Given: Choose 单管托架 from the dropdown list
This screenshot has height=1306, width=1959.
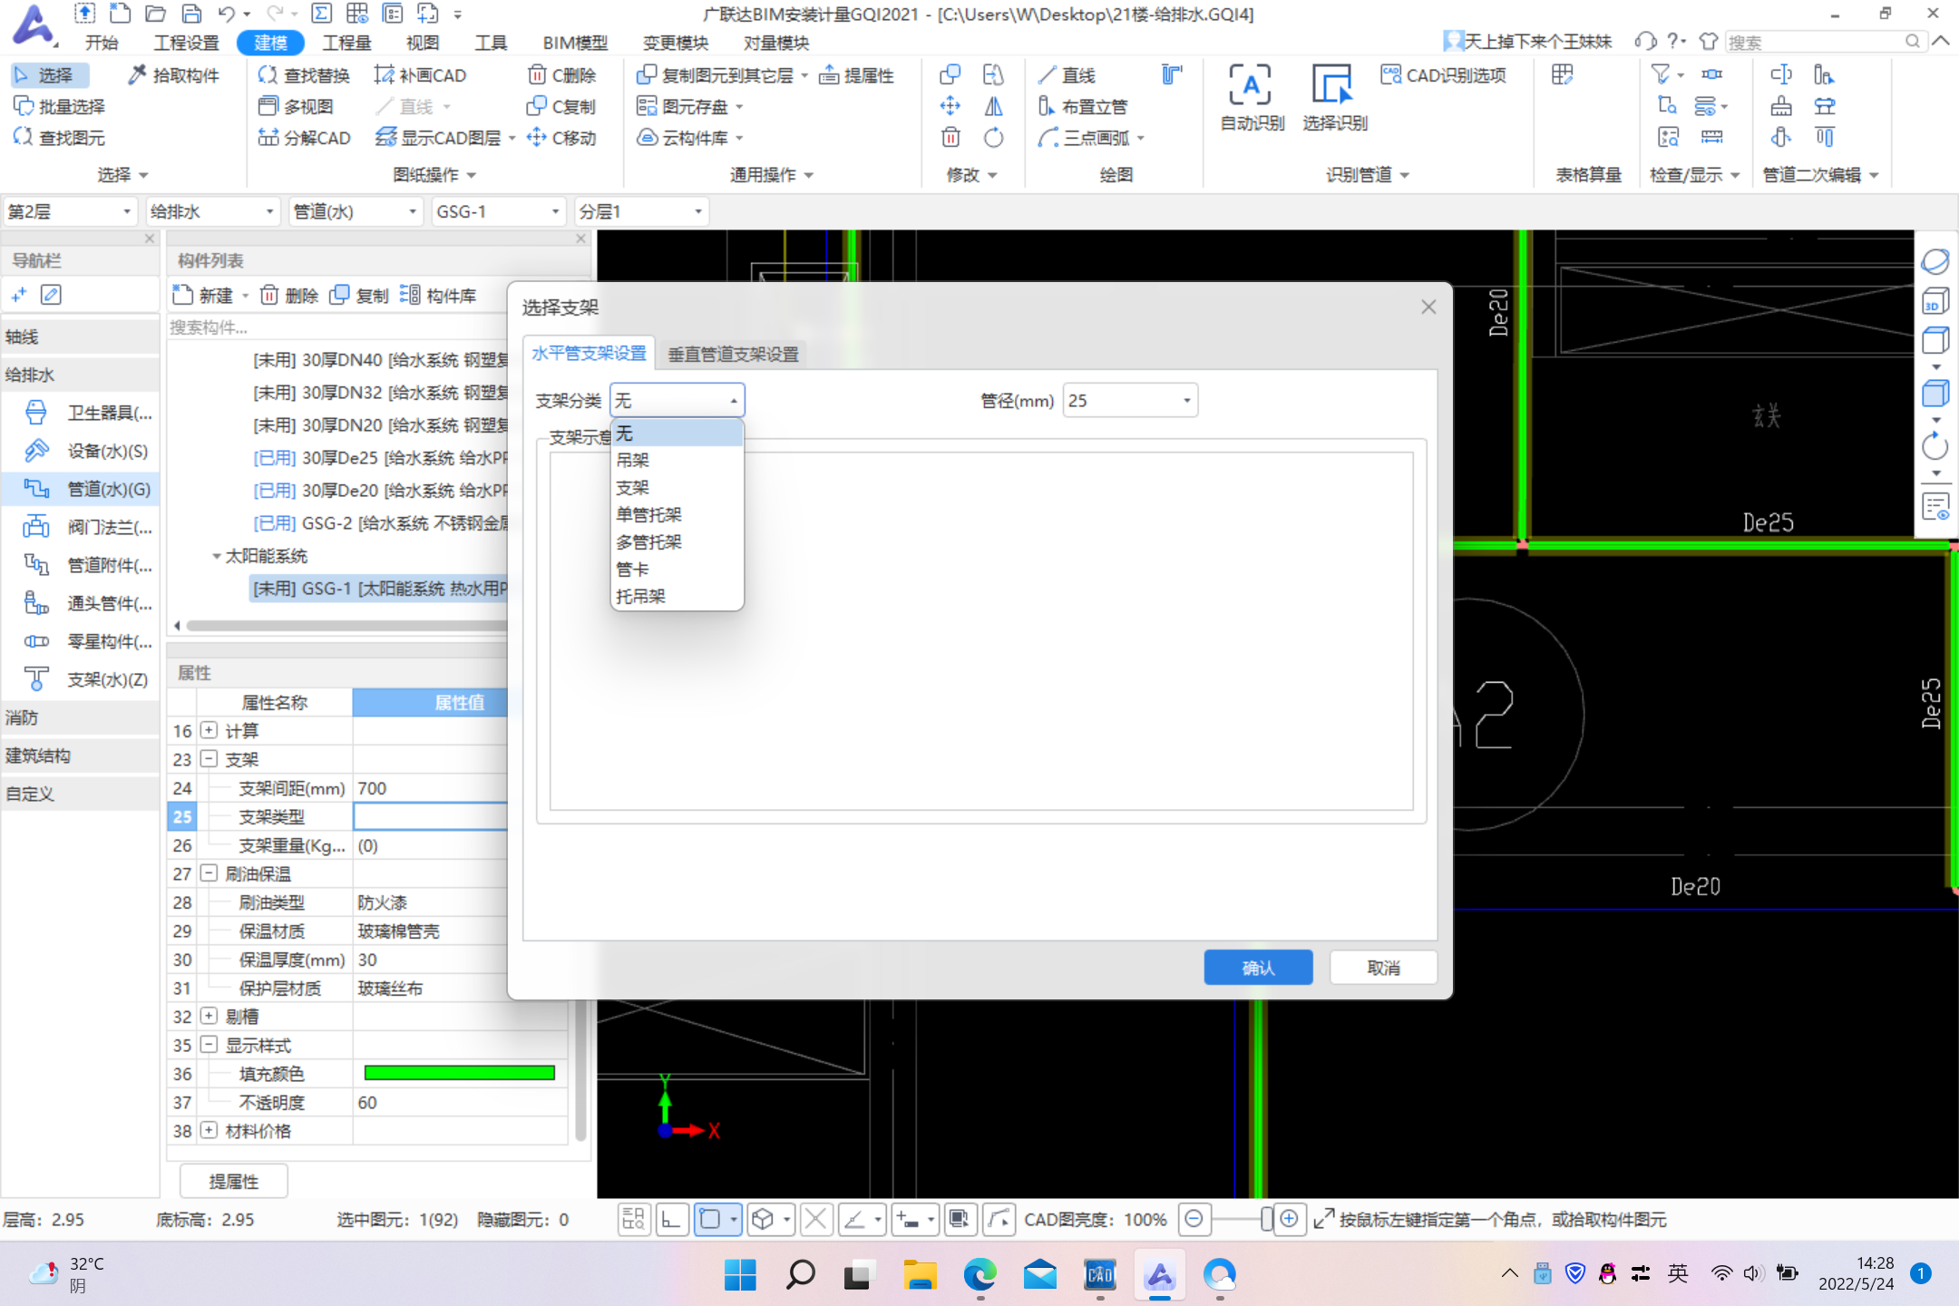Looking at the screenshot, I should 677,515.
